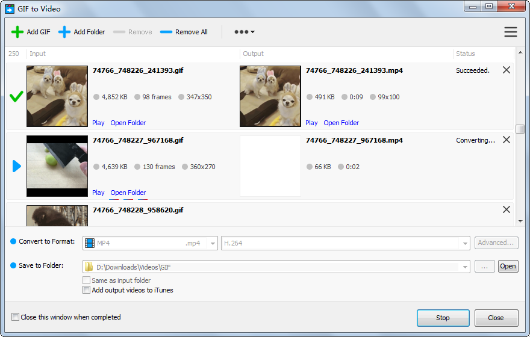Image resolution: width=530 pixels, height=337 pixels.
Task: Click the blue converting arrow icon
Action: [17, 166]
